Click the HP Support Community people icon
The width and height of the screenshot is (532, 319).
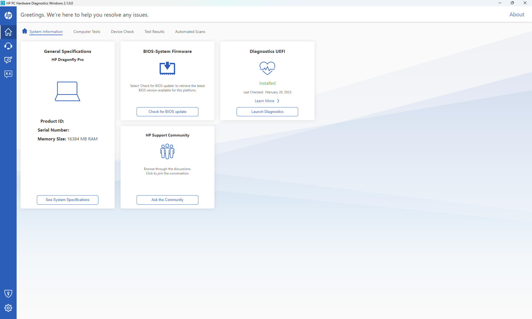click(167, 151)
